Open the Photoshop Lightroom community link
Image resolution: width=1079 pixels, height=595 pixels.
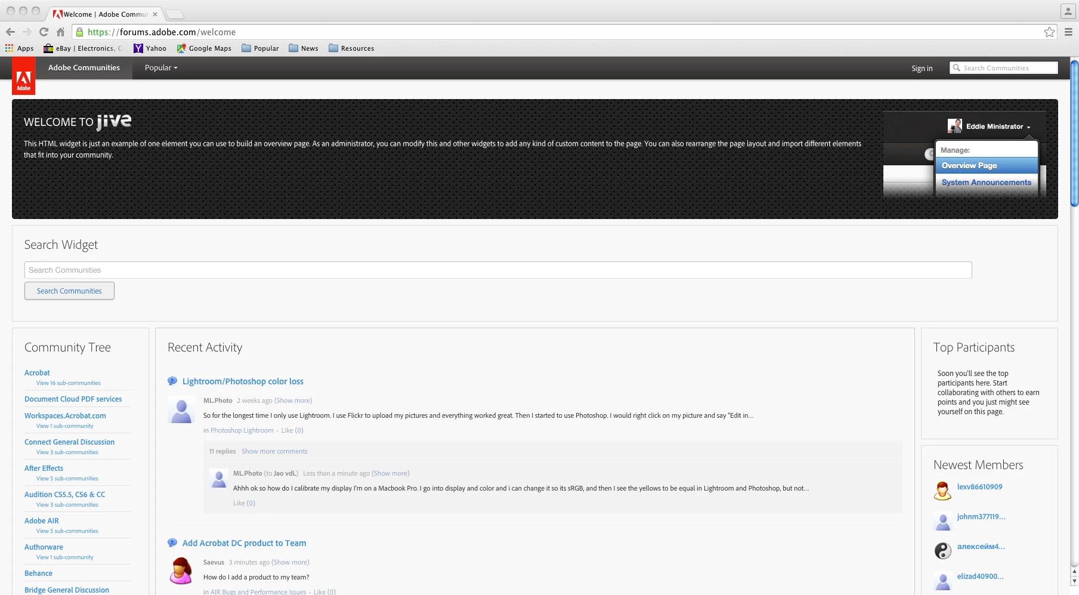[x=242, y=430]
